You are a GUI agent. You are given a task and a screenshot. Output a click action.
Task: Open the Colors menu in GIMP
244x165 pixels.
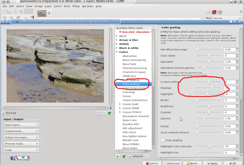coord(58,6)
